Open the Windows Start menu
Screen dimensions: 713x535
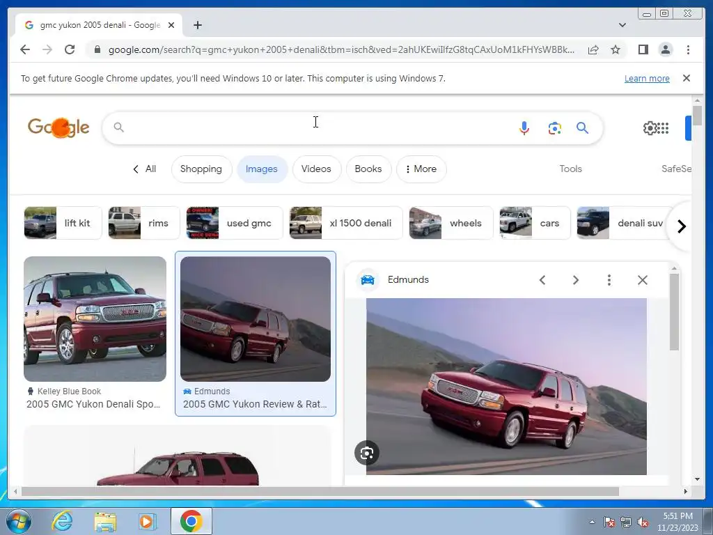pos(19,521)
